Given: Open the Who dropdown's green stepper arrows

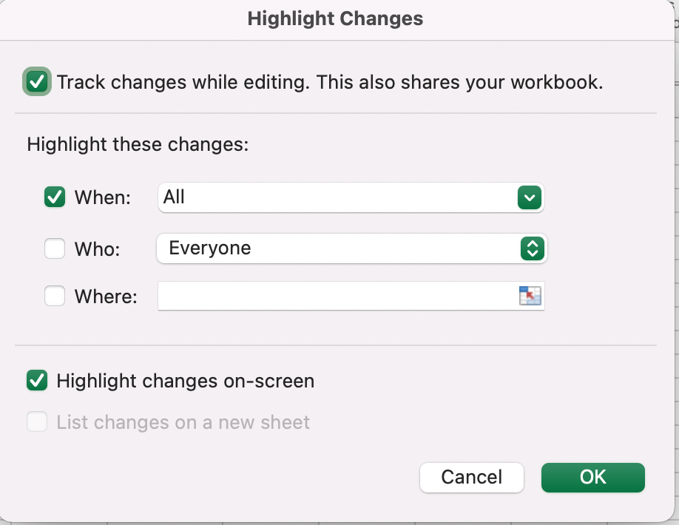Looking at the screenshot, I should (x=532, y=248).
